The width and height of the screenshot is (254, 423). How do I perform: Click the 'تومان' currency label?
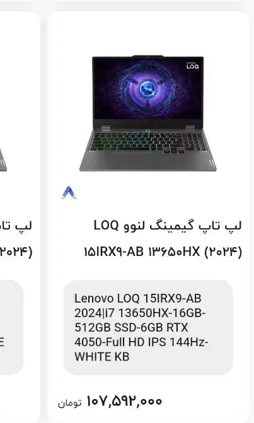click(69, 403)
